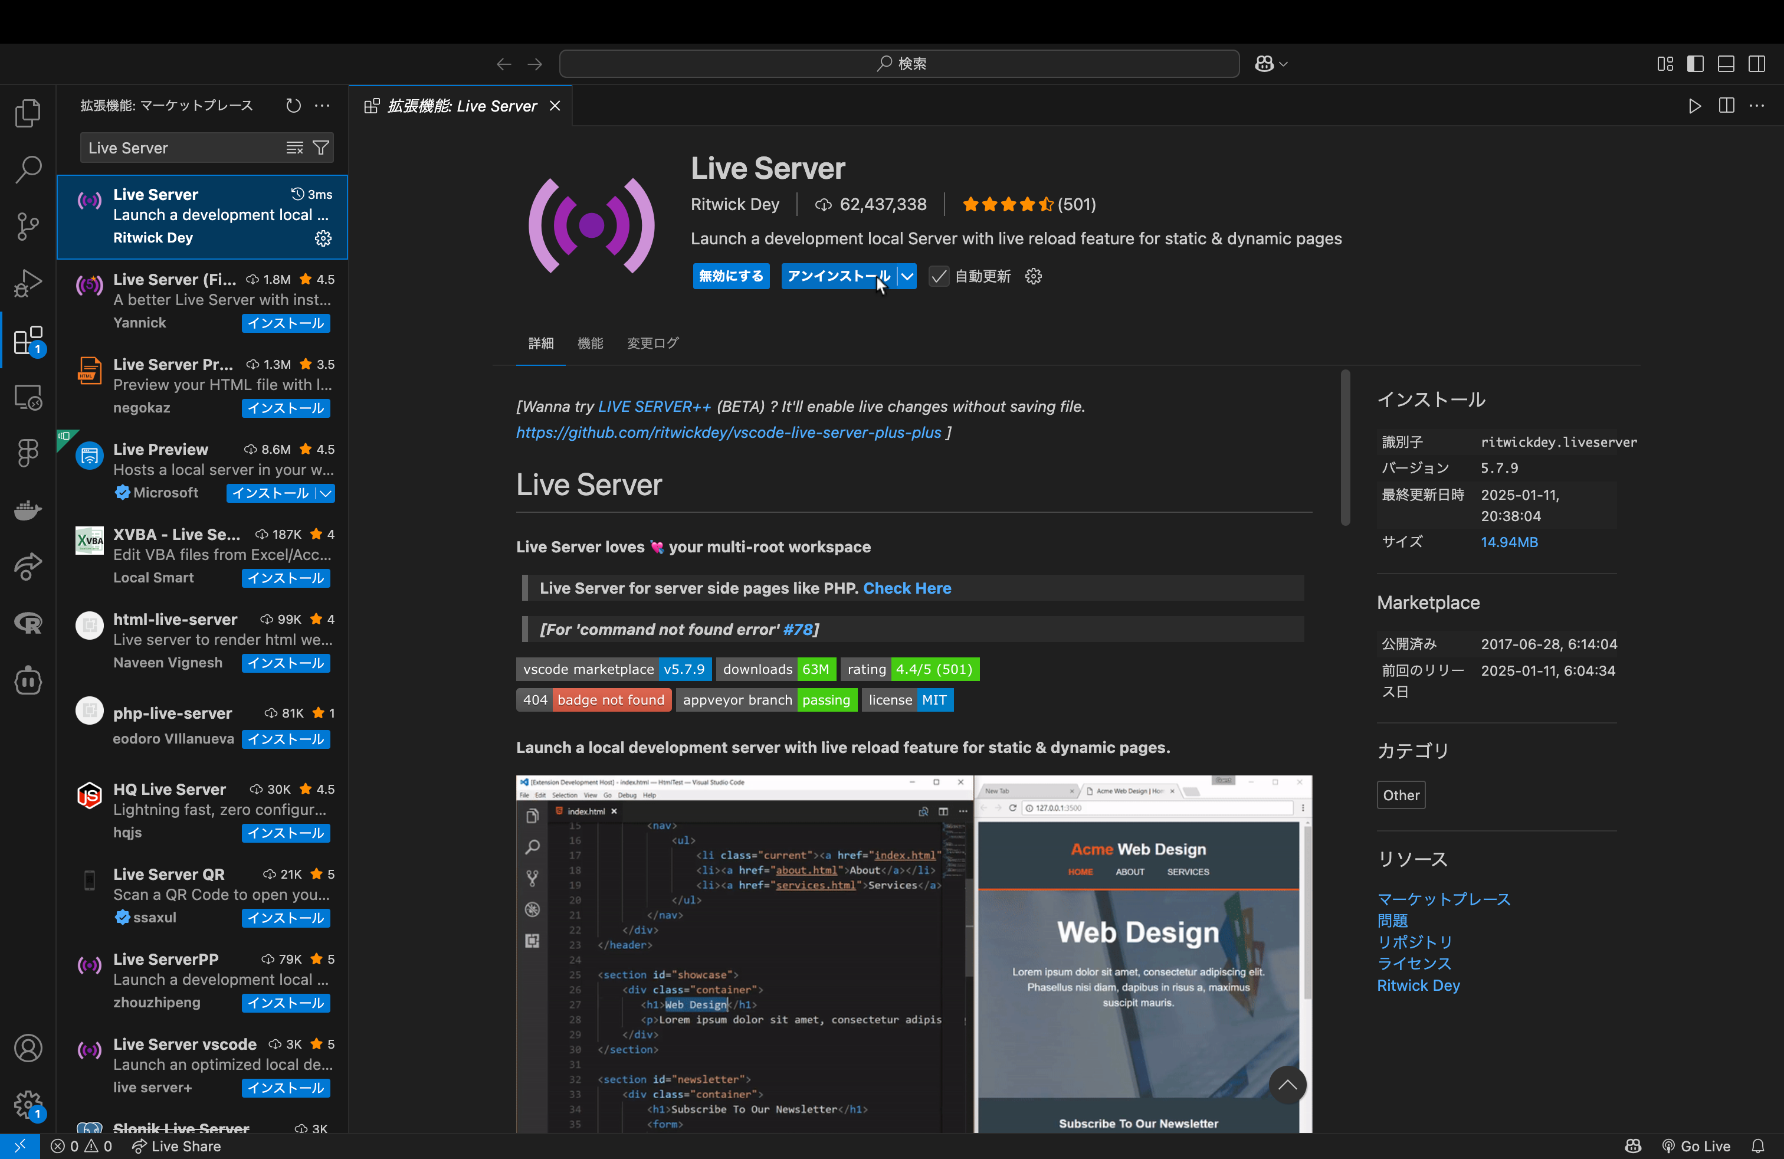1784x1159 pixels.
Task: Open the LIVE SERVER++ link
Action: click(654, 407)
